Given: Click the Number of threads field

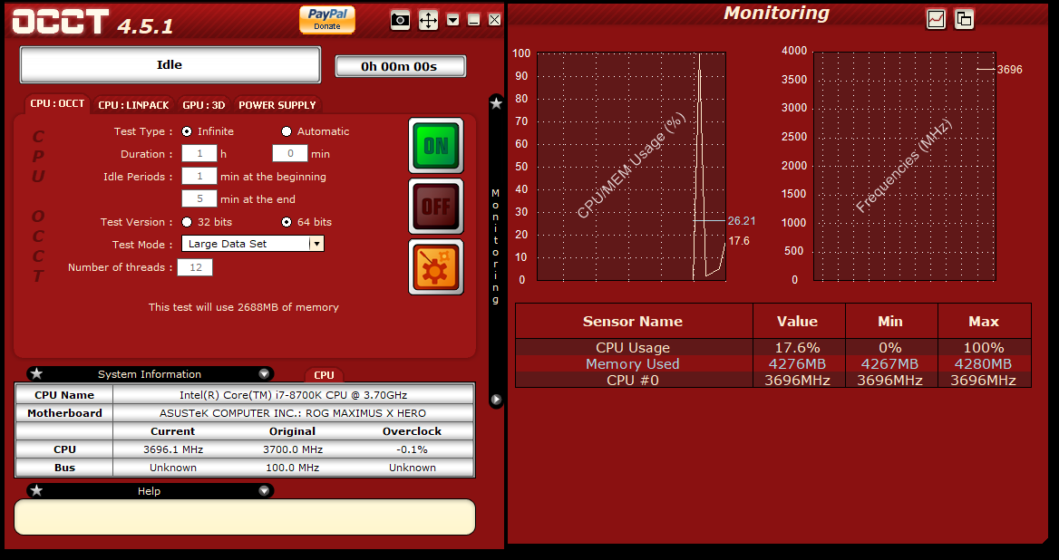Looking at the screenshot, I should coord(195,267).
